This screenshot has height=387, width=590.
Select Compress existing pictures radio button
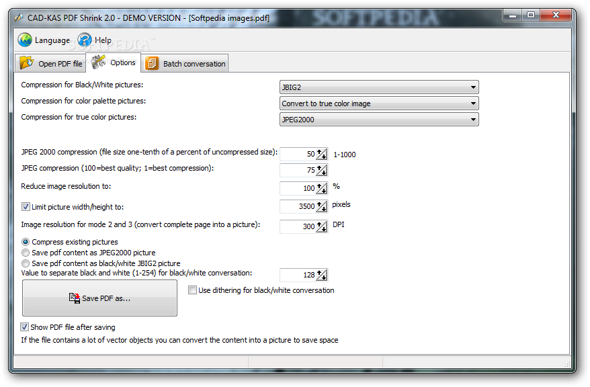[x=26, y=242]
